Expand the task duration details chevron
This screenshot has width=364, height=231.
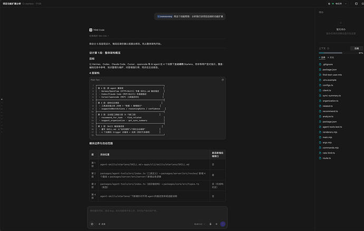[x=108, y=36]
